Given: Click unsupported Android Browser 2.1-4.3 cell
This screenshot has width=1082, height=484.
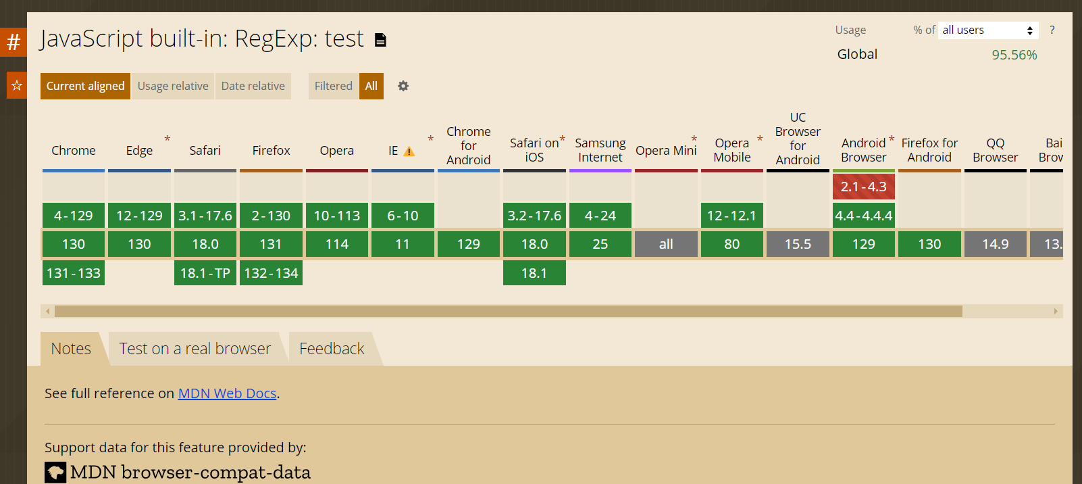Looking at the screenshot, I should coord(864,187).
